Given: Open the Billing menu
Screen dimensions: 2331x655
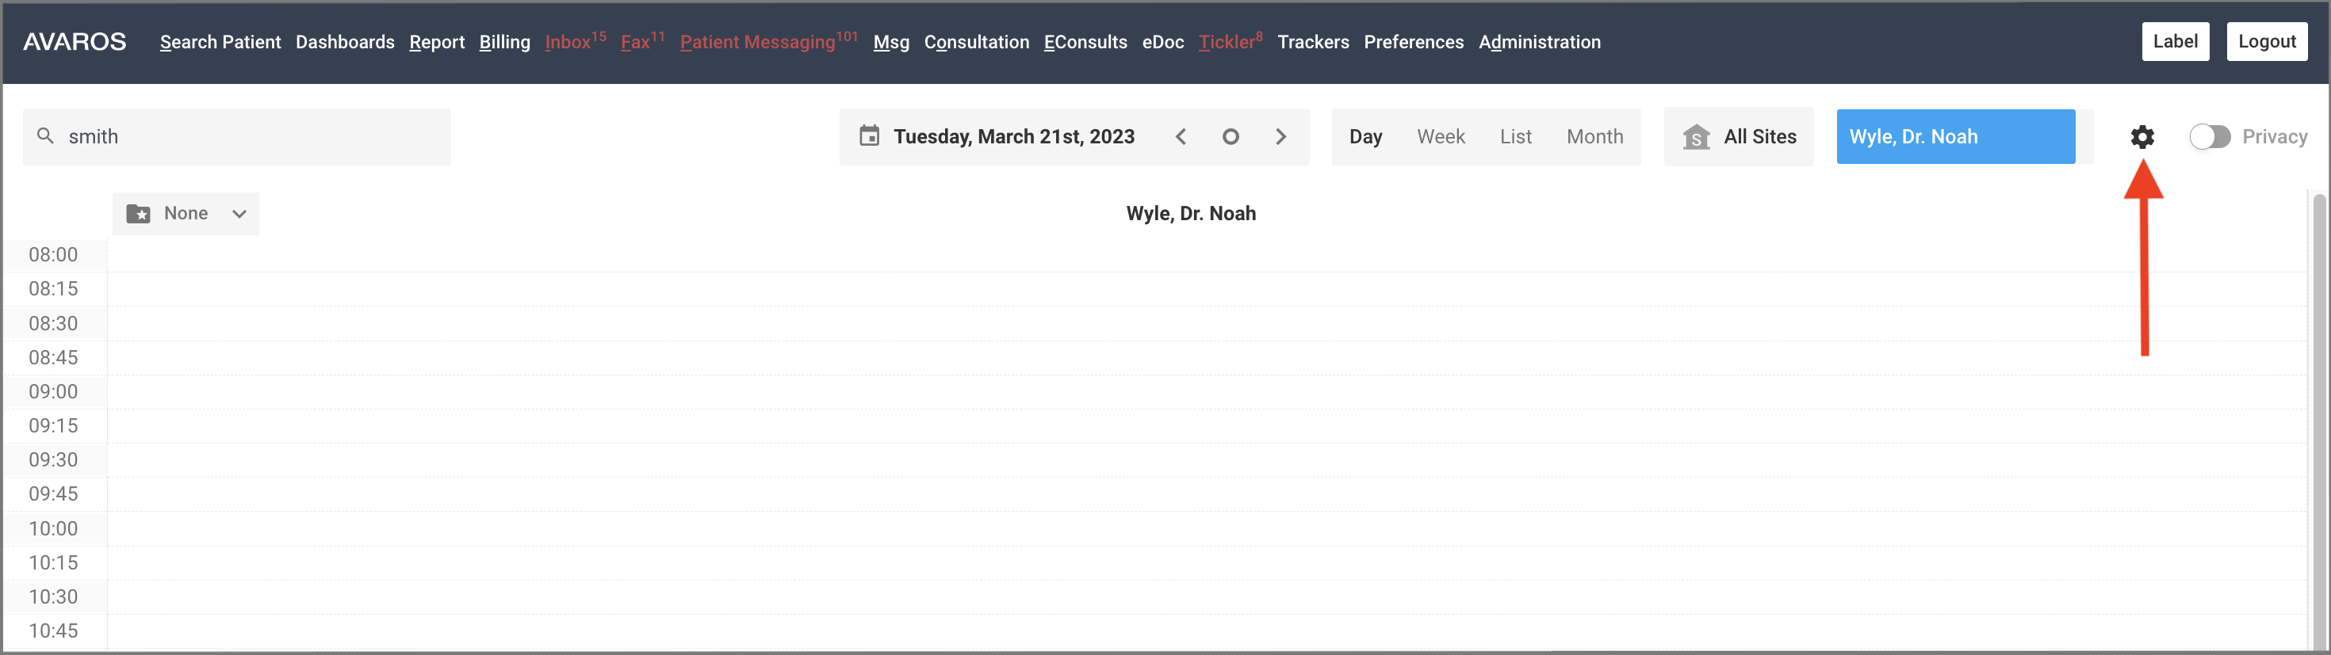Looking at the screenshot, I should (504, 41).
